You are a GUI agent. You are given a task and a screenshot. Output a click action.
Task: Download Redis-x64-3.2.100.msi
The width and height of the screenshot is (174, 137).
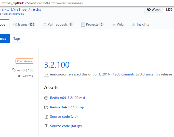[68, 98]
